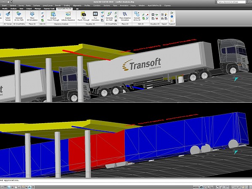Switch to the Manage ribbon tab
This screenshot has height=189, width=252.
pyautogui.click(x=38, y=9)
